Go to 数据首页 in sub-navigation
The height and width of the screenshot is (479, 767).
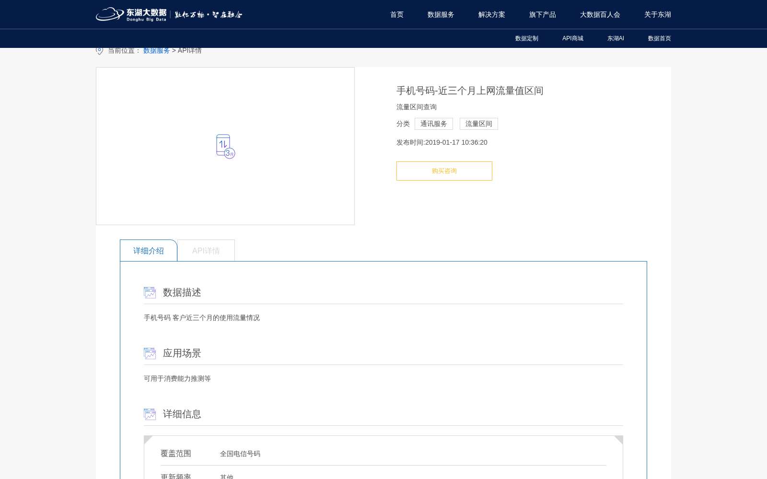660,38
